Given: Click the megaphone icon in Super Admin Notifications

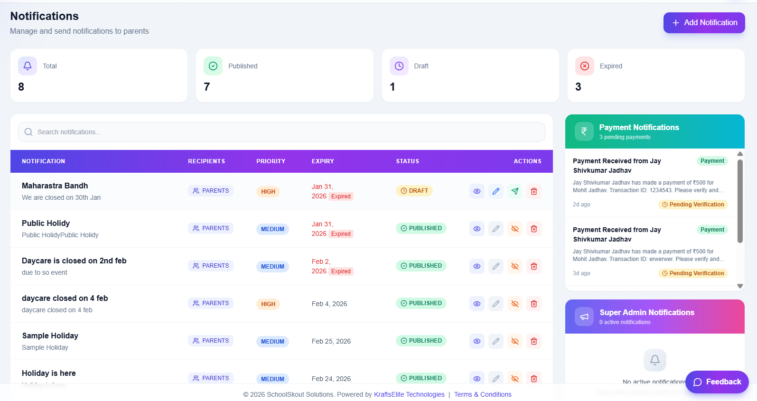Looking at the screenshot, I should (584, 317).
